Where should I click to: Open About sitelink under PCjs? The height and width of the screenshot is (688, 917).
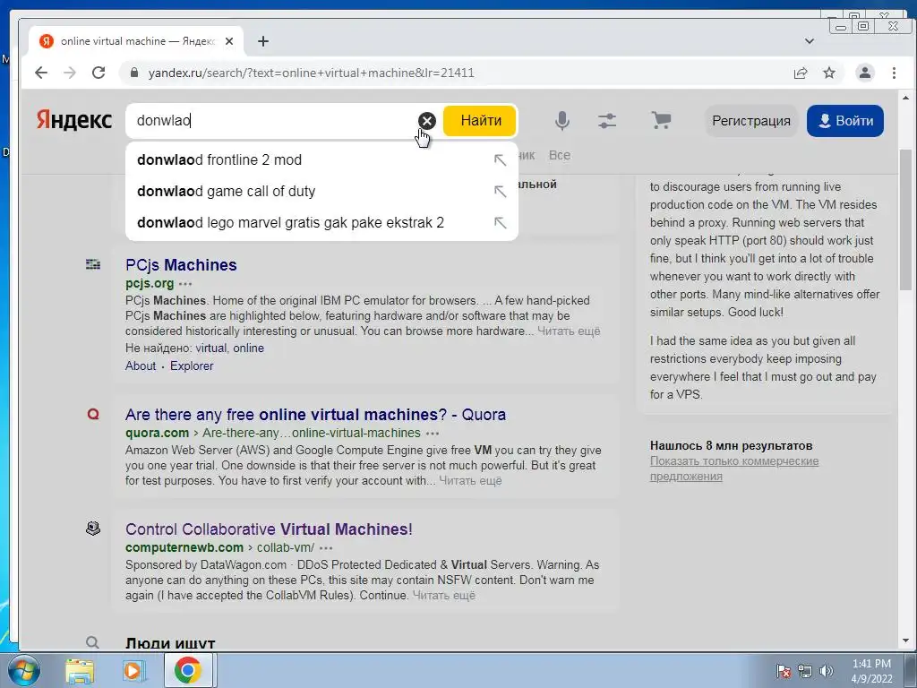[141, 366]
